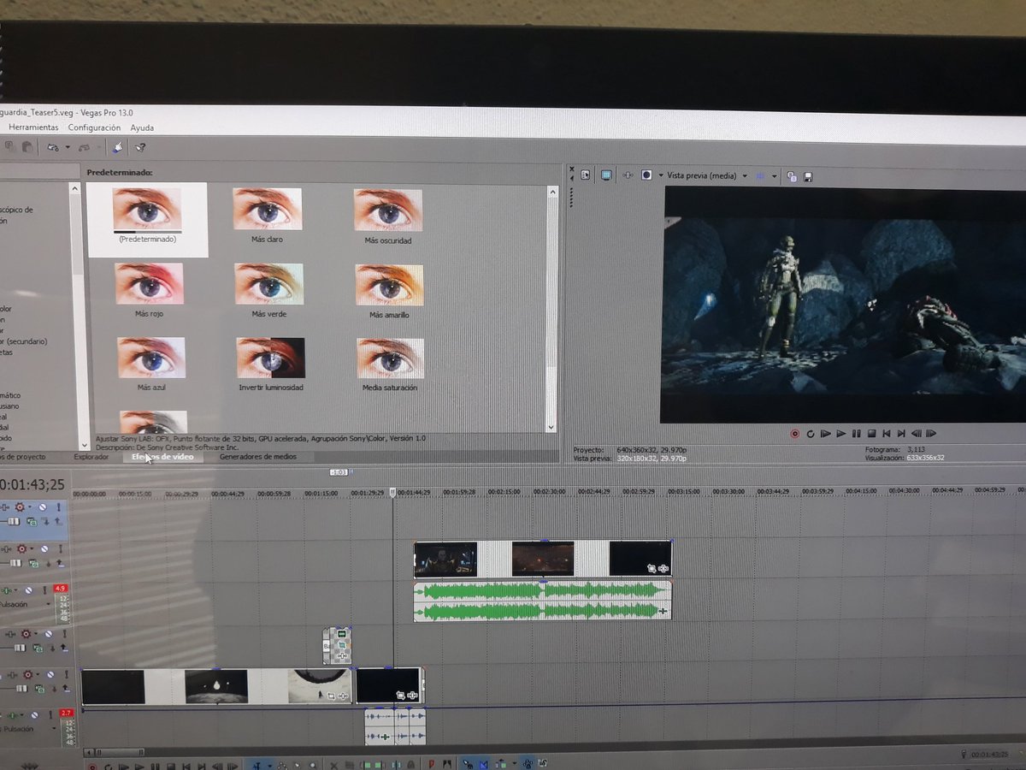Click the What's This help icon
The image size is (1026, 770).
click(140, 147)
